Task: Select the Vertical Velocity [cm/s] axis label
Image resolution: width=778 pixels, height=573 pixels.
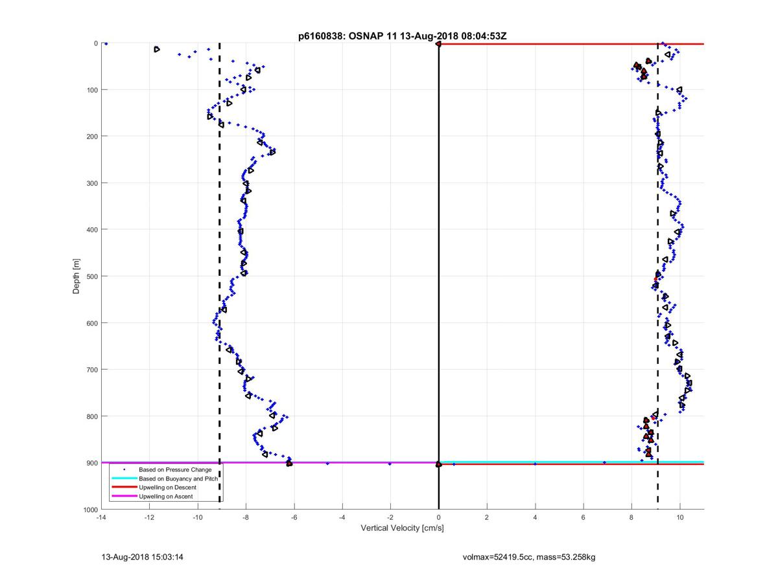Action: tap(402, 528)
